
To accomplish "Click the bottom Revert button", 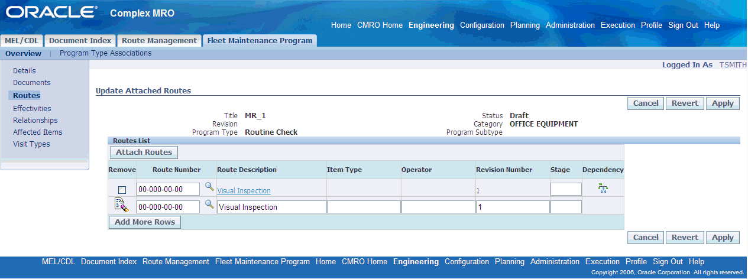I will tap(685, 237).
